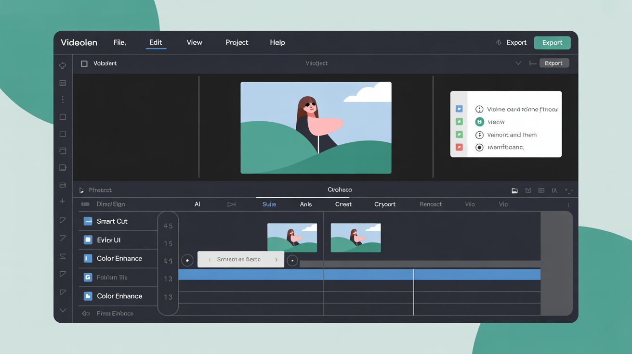Viewport: 632px width, 354px height.
Task: Click the back arrow icon beside Frrue Einboce
Action: [86, 314]
